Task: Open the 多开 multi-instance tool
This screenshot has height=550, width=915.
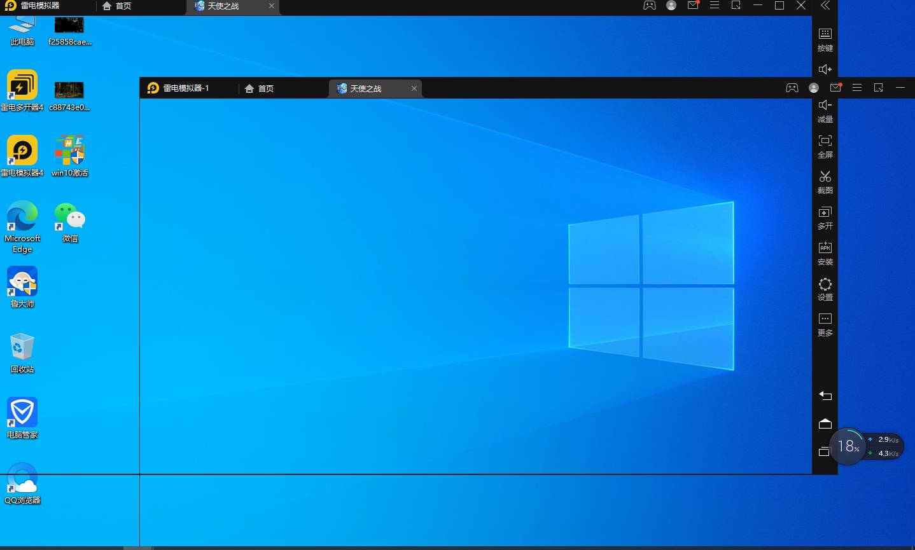Action: pos(825,217)
